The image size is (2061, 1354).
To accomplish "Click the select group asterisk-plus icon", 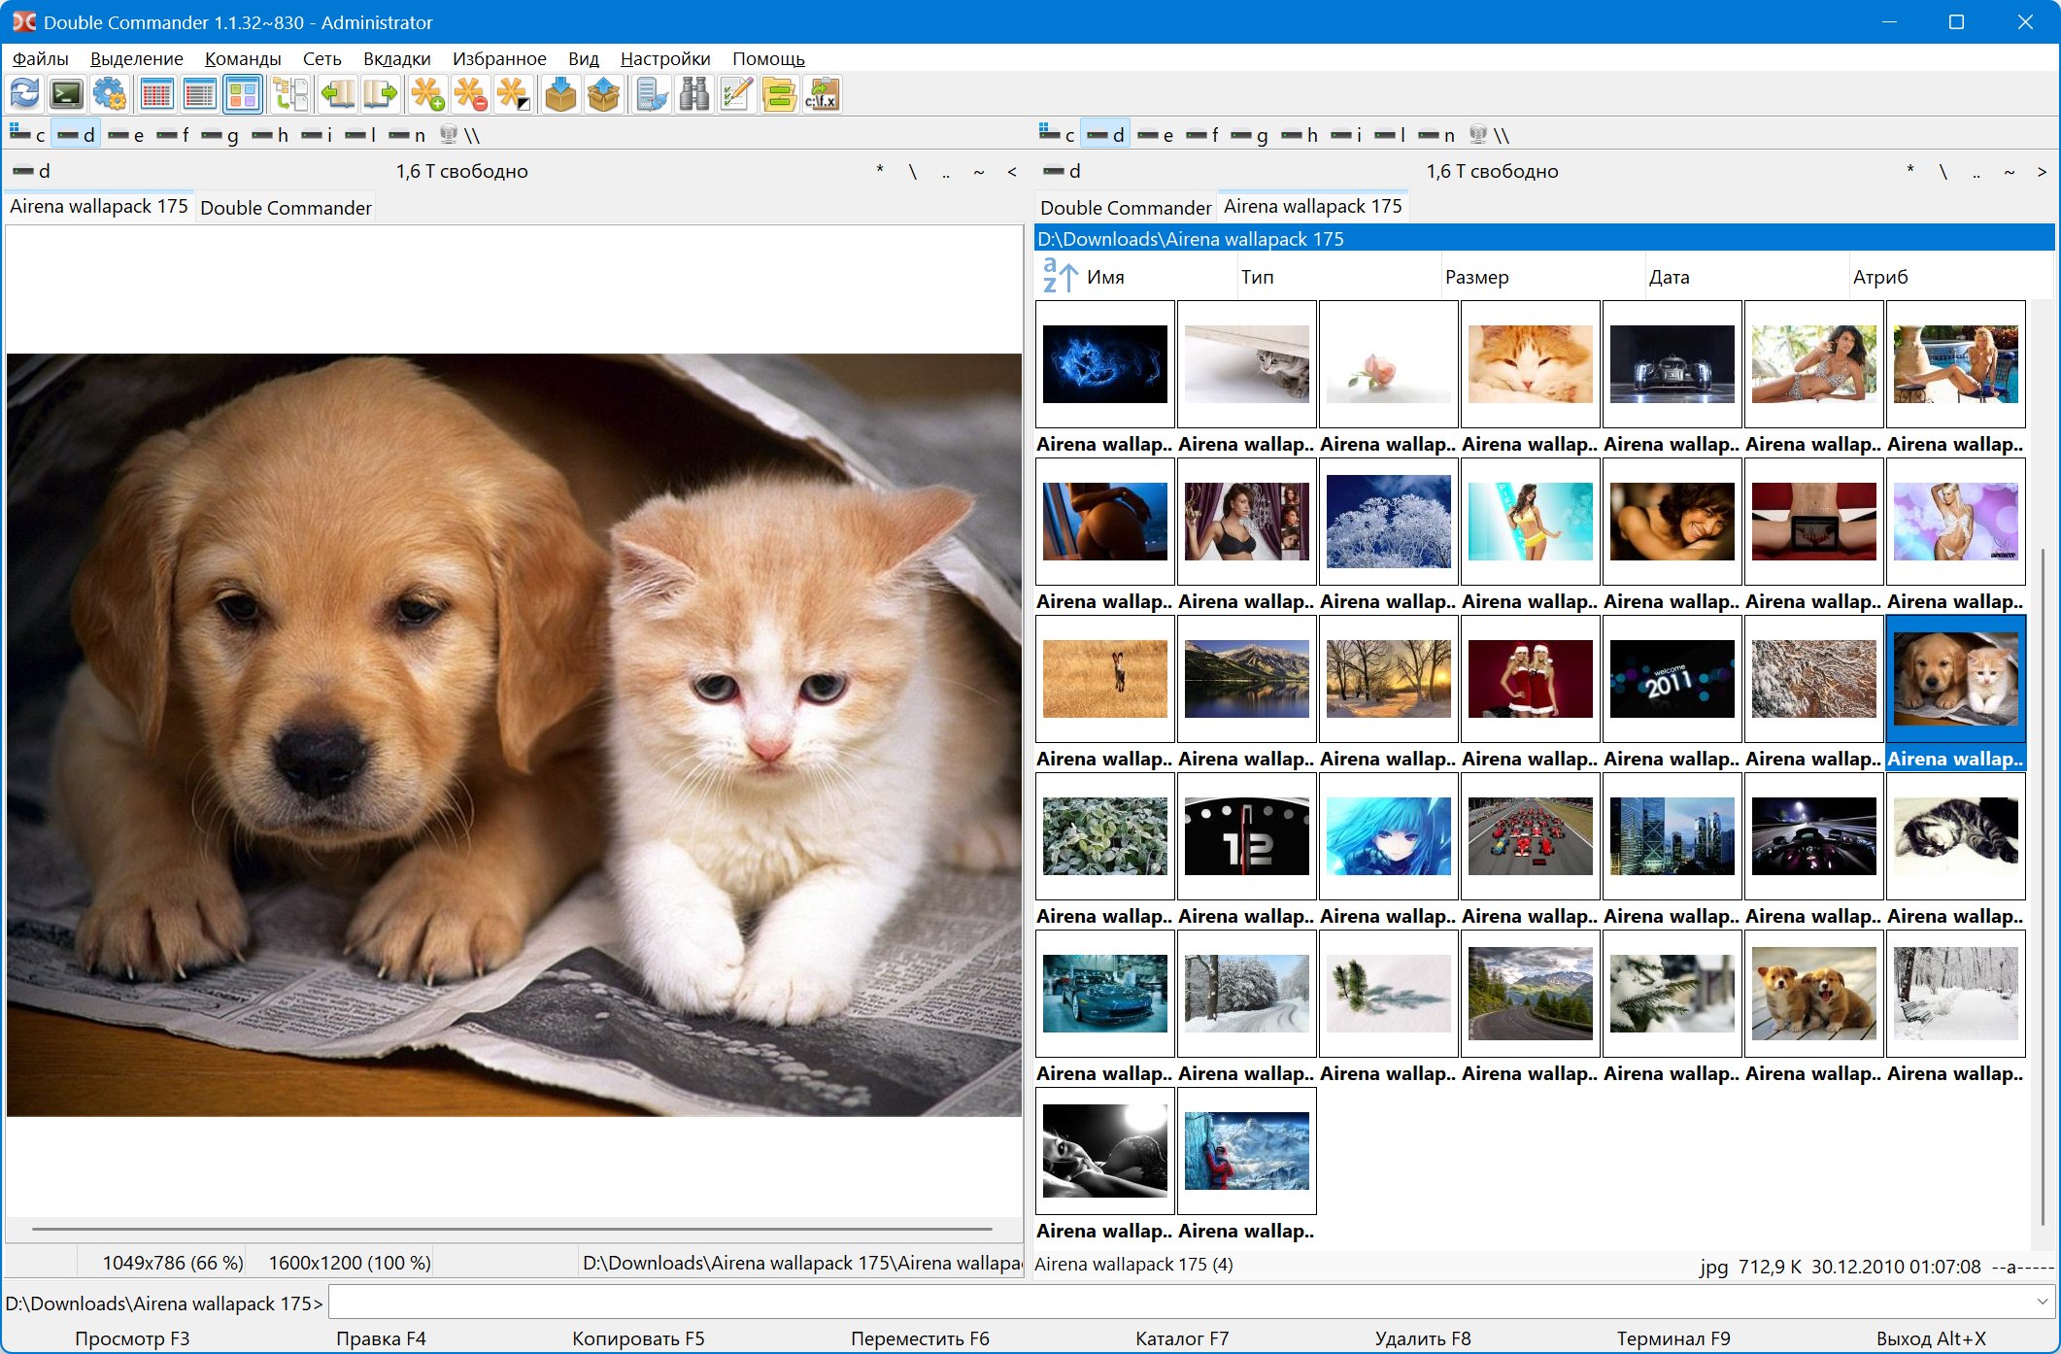I will [427, 94].
